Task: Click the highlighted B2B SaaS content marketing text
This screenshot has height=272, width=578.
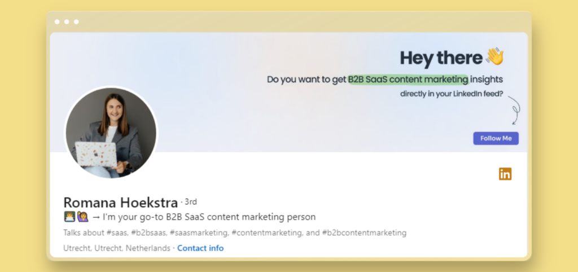Action: [x=408, y=80]
